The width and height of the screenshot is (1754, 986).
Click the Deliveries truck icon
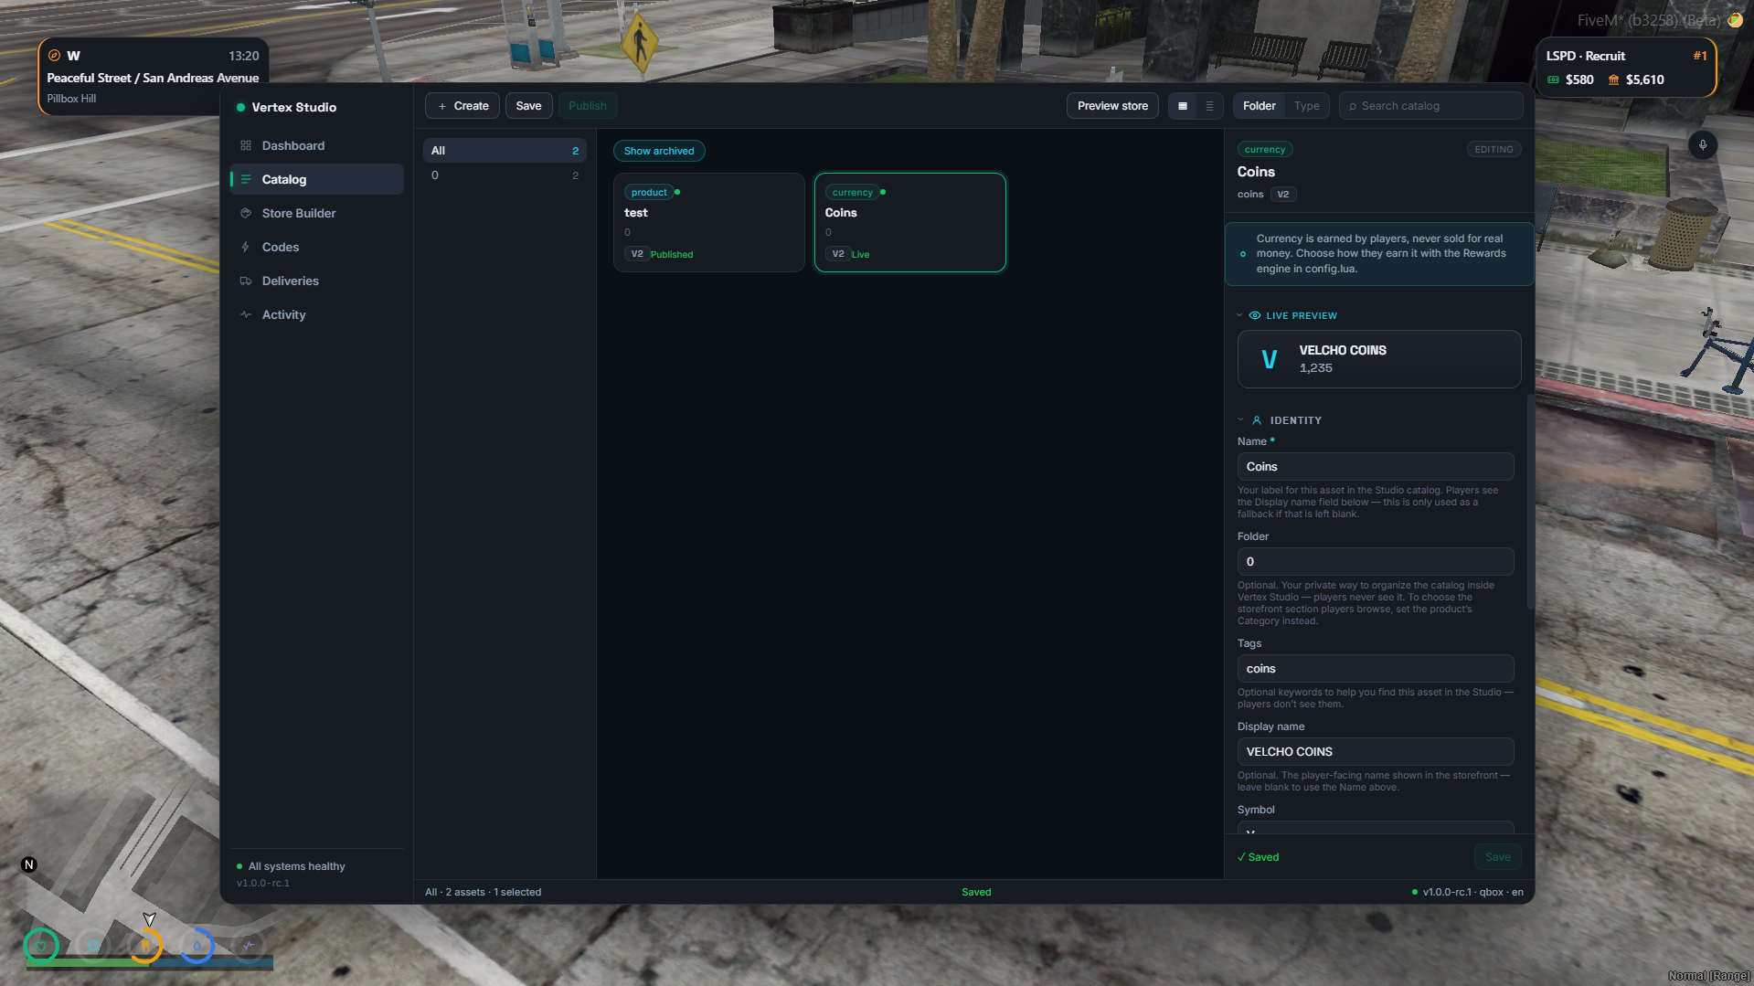246,281
